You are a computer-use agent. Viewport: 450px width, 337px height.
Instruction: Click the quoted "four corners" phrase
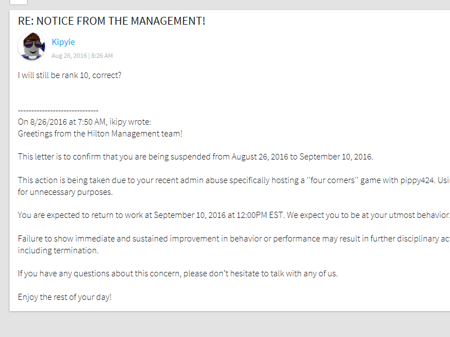click(332, 180)
